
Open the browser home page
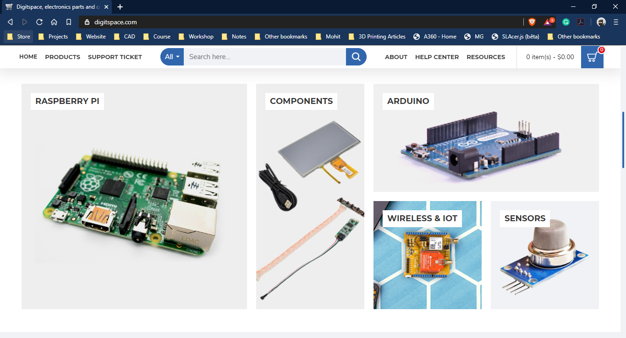point(54,22)
